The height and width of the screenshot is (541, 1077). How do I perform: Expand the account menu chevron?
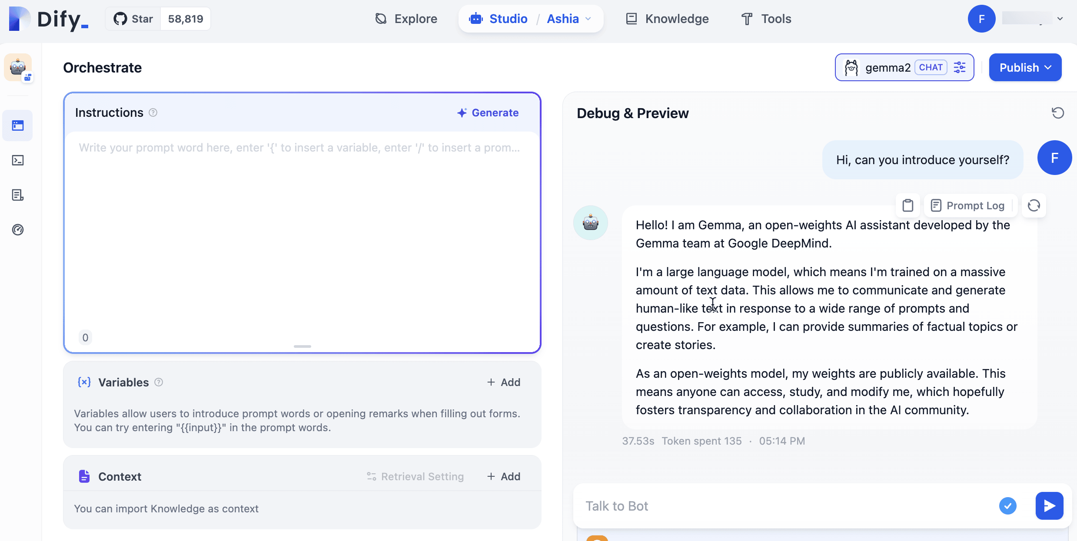point(1060,19)
